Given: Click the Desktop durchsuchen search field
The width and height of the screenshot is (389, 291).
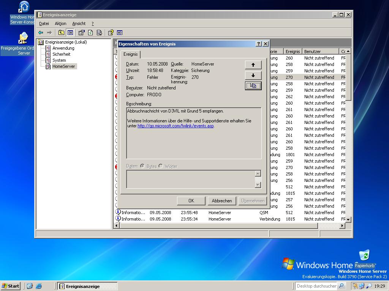Looking at the screenshot, I should [x=316, y=286].
